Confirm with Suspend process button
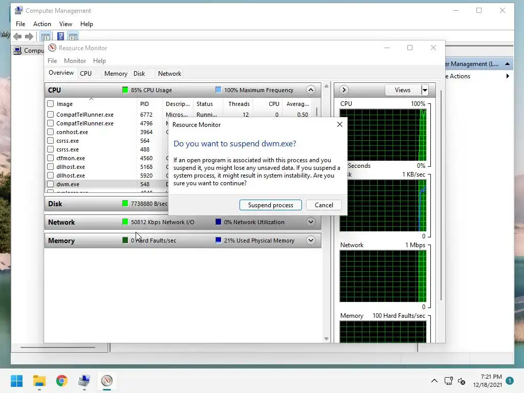 pyautogui.click(x=270, y=205)
